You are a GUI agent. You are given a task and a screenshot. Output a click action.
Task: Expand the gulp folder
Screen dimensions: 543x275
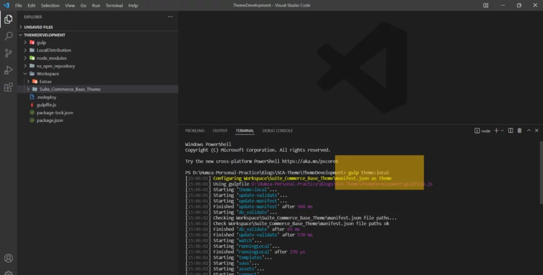(x=98, y=42)
